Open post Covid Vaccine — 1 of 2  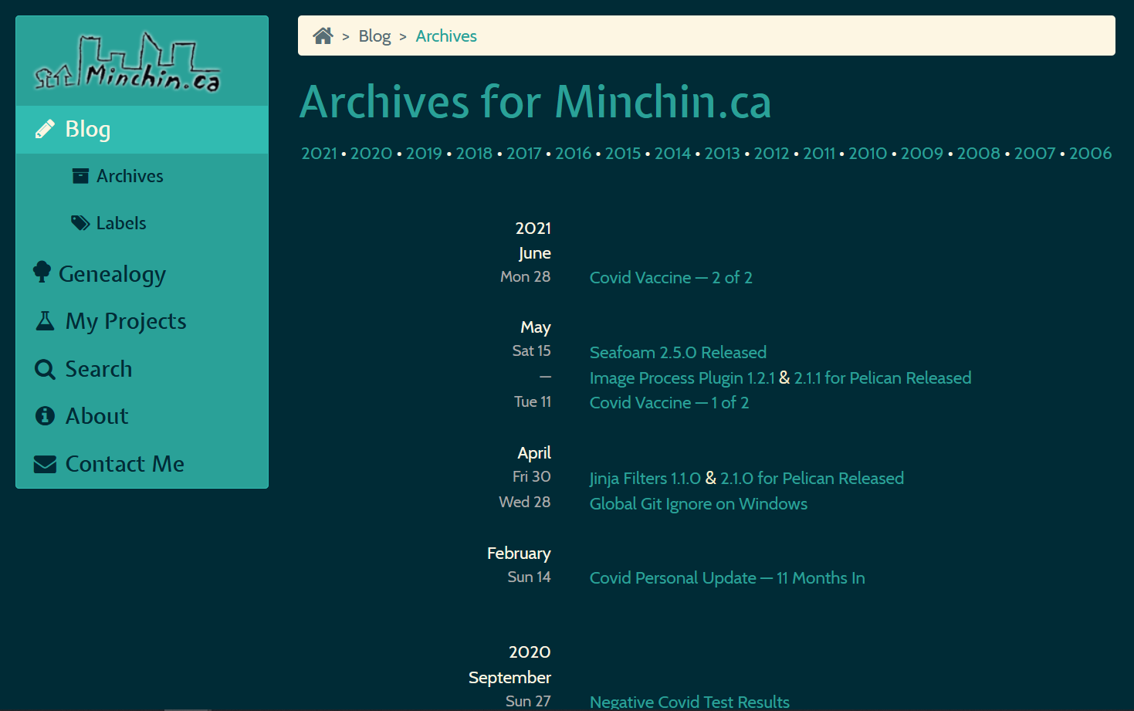(669, 402)
